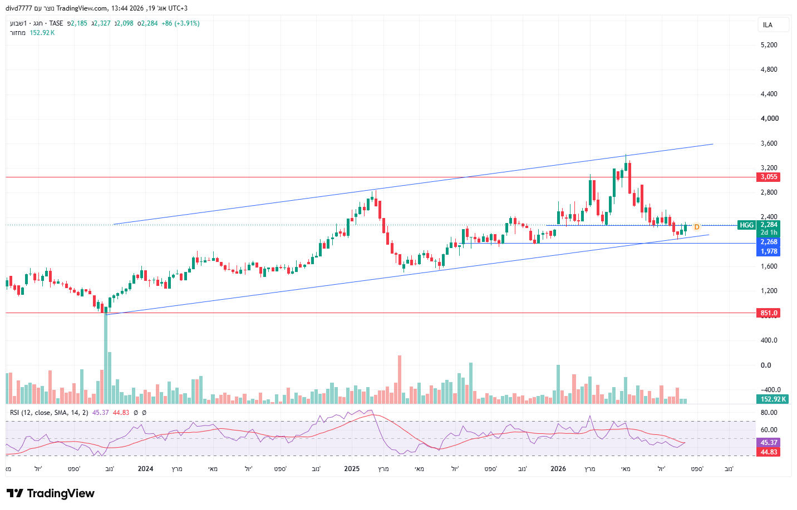The width and height of the screenshot is (797, 510).
Task: Click the RSI (12, close, SMA, 14, 2) legend title
Action: [x=49, y=413]
